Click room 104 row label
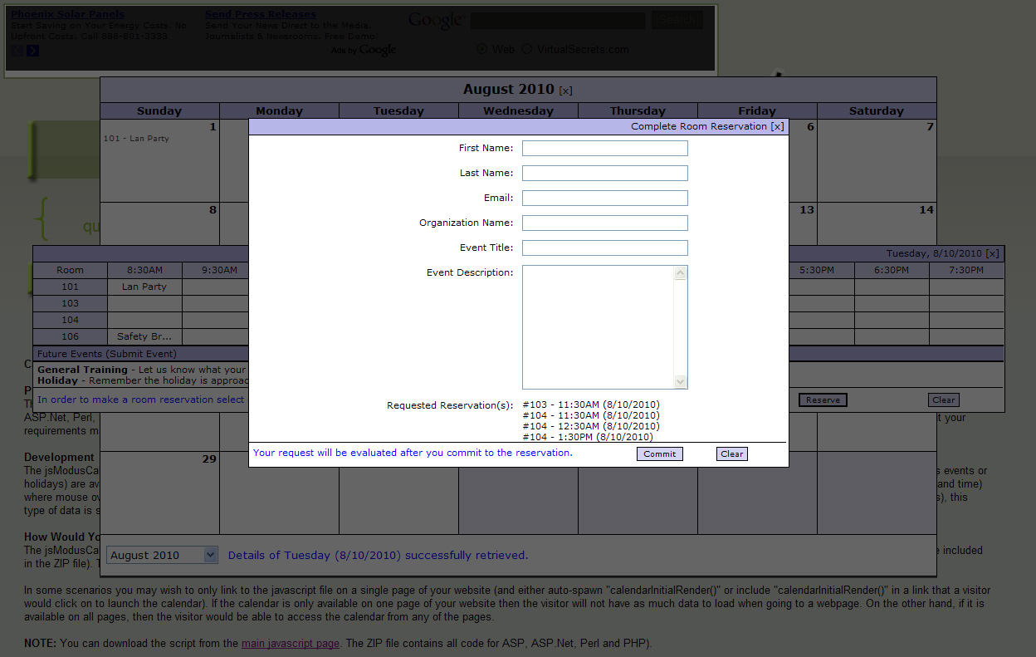 click(70, 320)
